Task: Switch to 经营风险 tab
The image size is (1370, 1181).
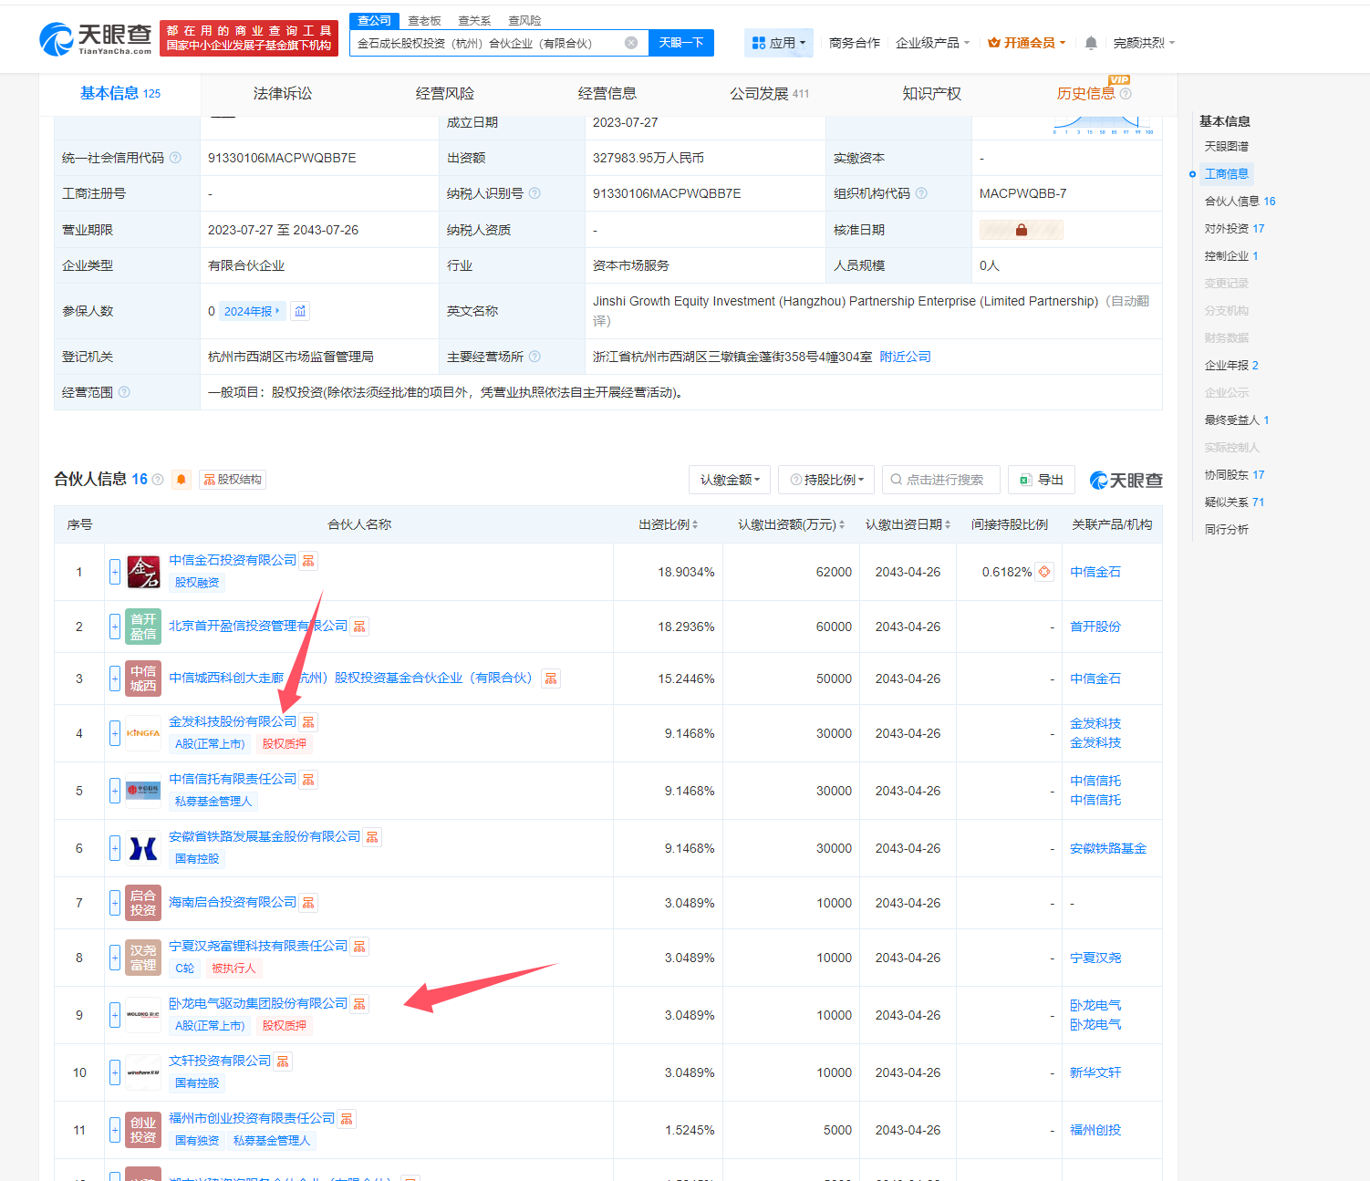Action: tap(445, 94)
